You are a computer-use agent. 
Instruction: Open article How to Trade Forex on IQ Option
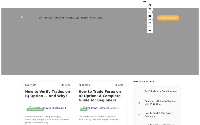[100, 96]
